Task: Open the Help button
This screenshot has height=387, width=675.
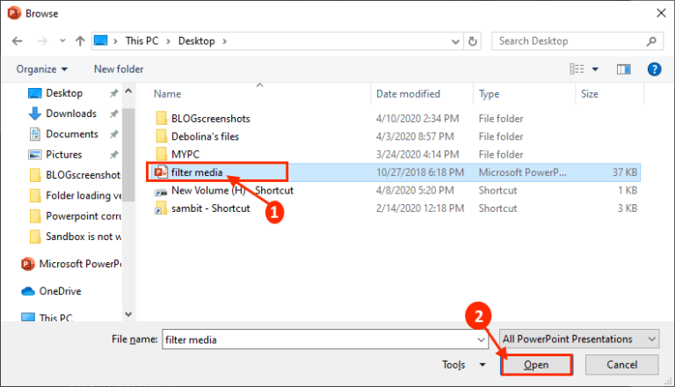Action: pyautogui.click(x=654, y=69)
